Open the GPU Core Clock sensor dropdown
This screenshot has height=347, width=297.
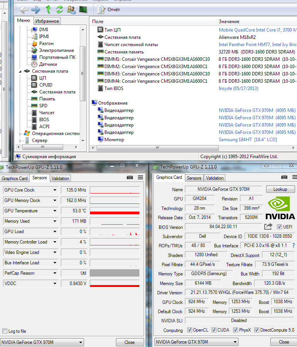[55, 190]
